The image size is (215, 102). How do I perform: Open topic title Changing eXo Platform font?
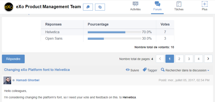click(x=37, y=70)
